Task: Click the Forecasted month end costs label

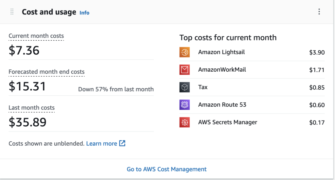Action: 46,72
